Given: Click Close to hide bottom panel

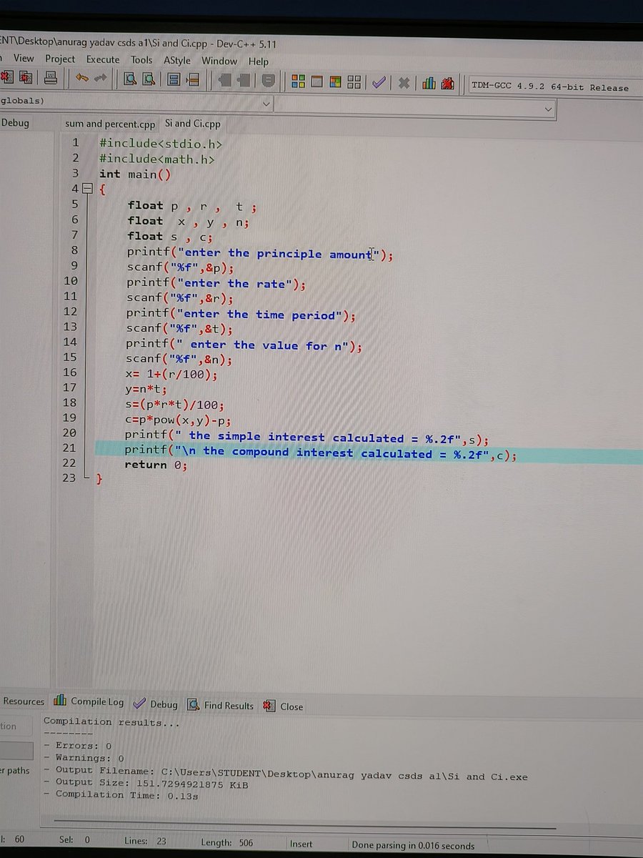Looking at the screenshot, I should click(284, 706).
